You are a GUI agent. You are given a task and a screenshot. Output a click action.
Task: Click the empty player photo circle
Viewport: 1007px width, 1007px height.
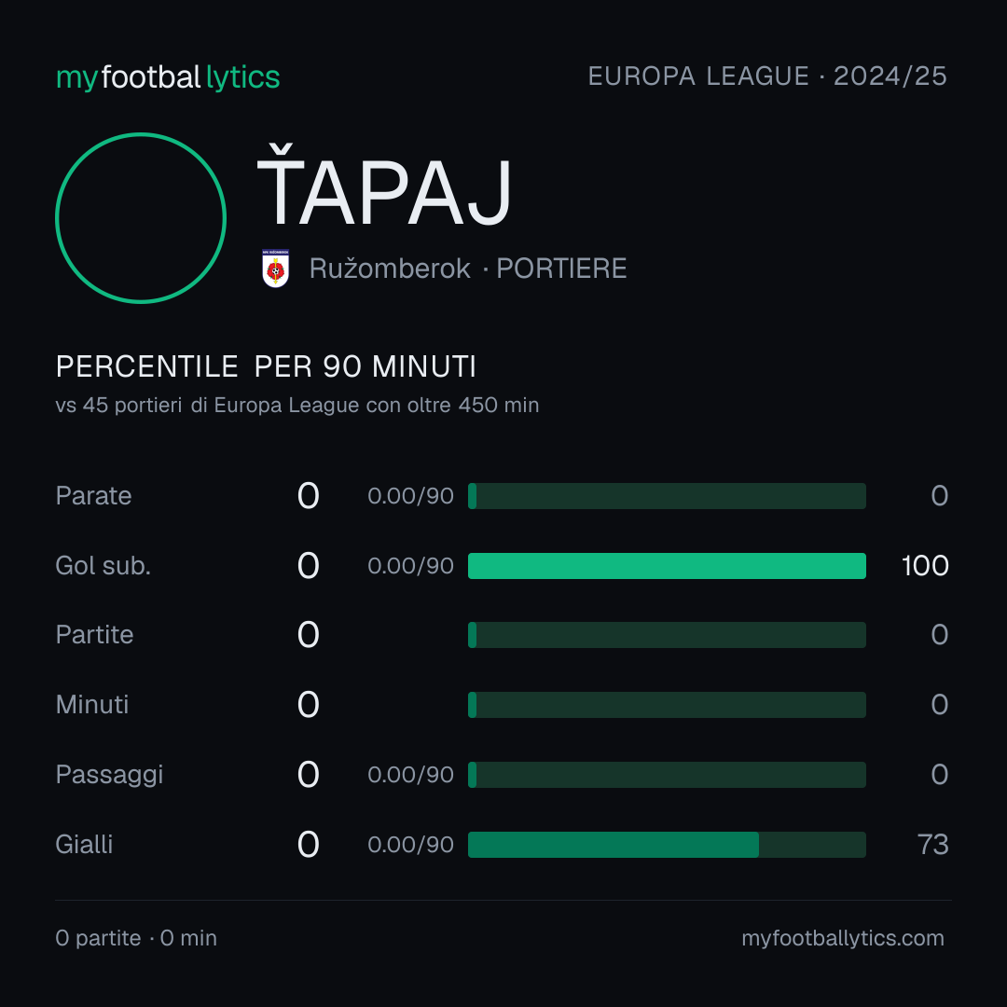[141, 217]
